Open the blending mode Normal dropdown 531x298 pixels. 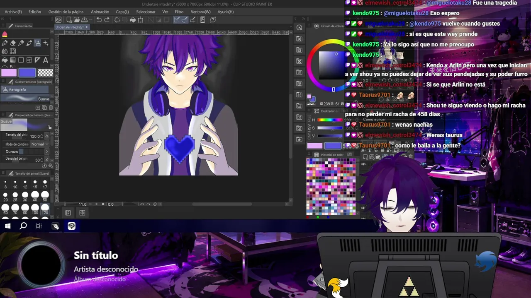click(x=39, y=144)
